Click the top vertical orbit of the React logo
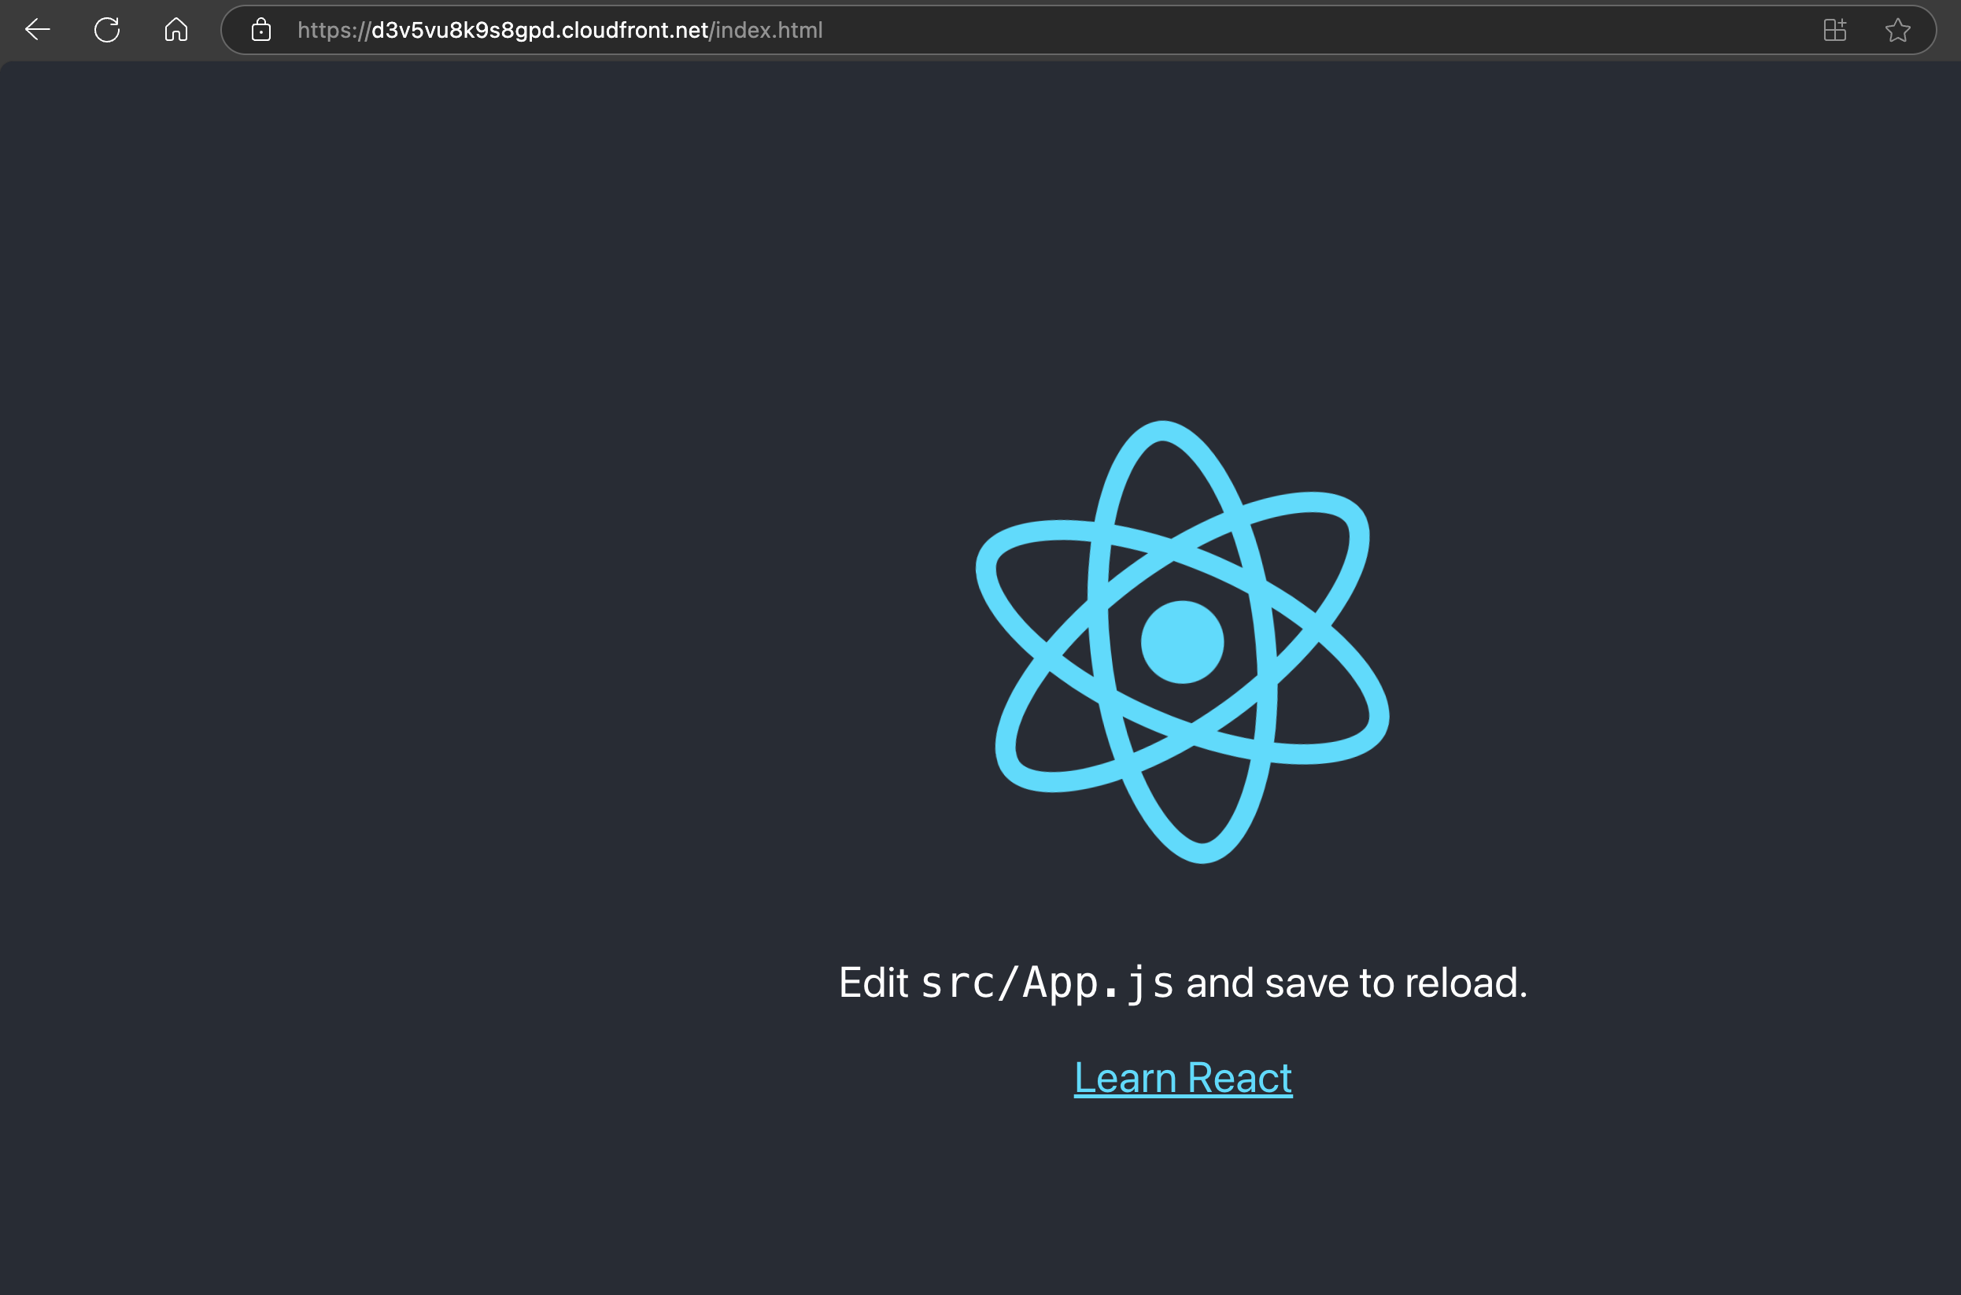 click(1162, 430)
